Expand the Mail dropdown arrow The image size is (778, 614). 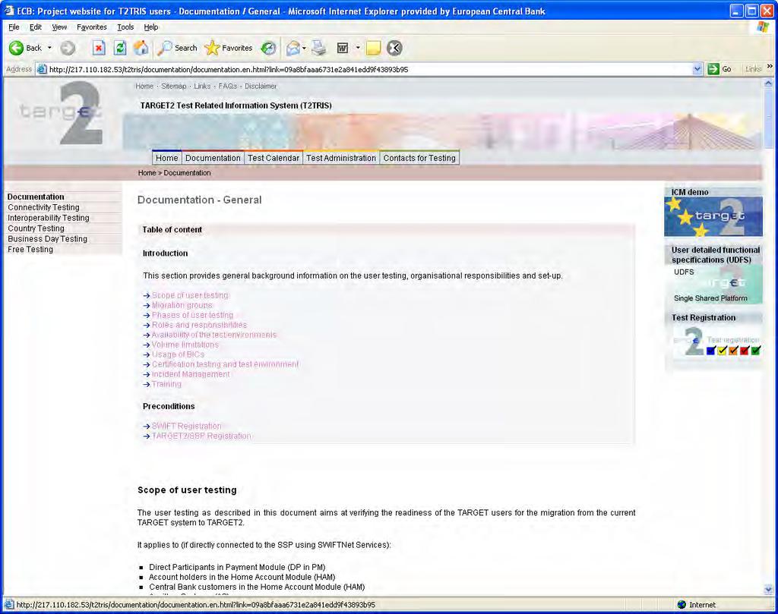pyautogui.click(x=304, y=48)
